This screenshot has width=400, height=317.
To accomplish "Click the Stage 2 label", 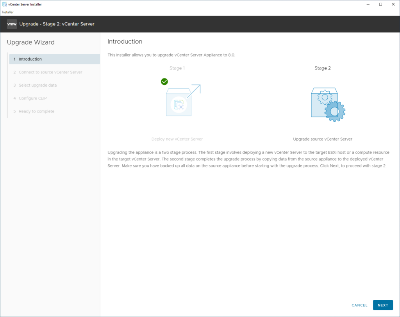I will pyautogui.click(x=323, y=68).
